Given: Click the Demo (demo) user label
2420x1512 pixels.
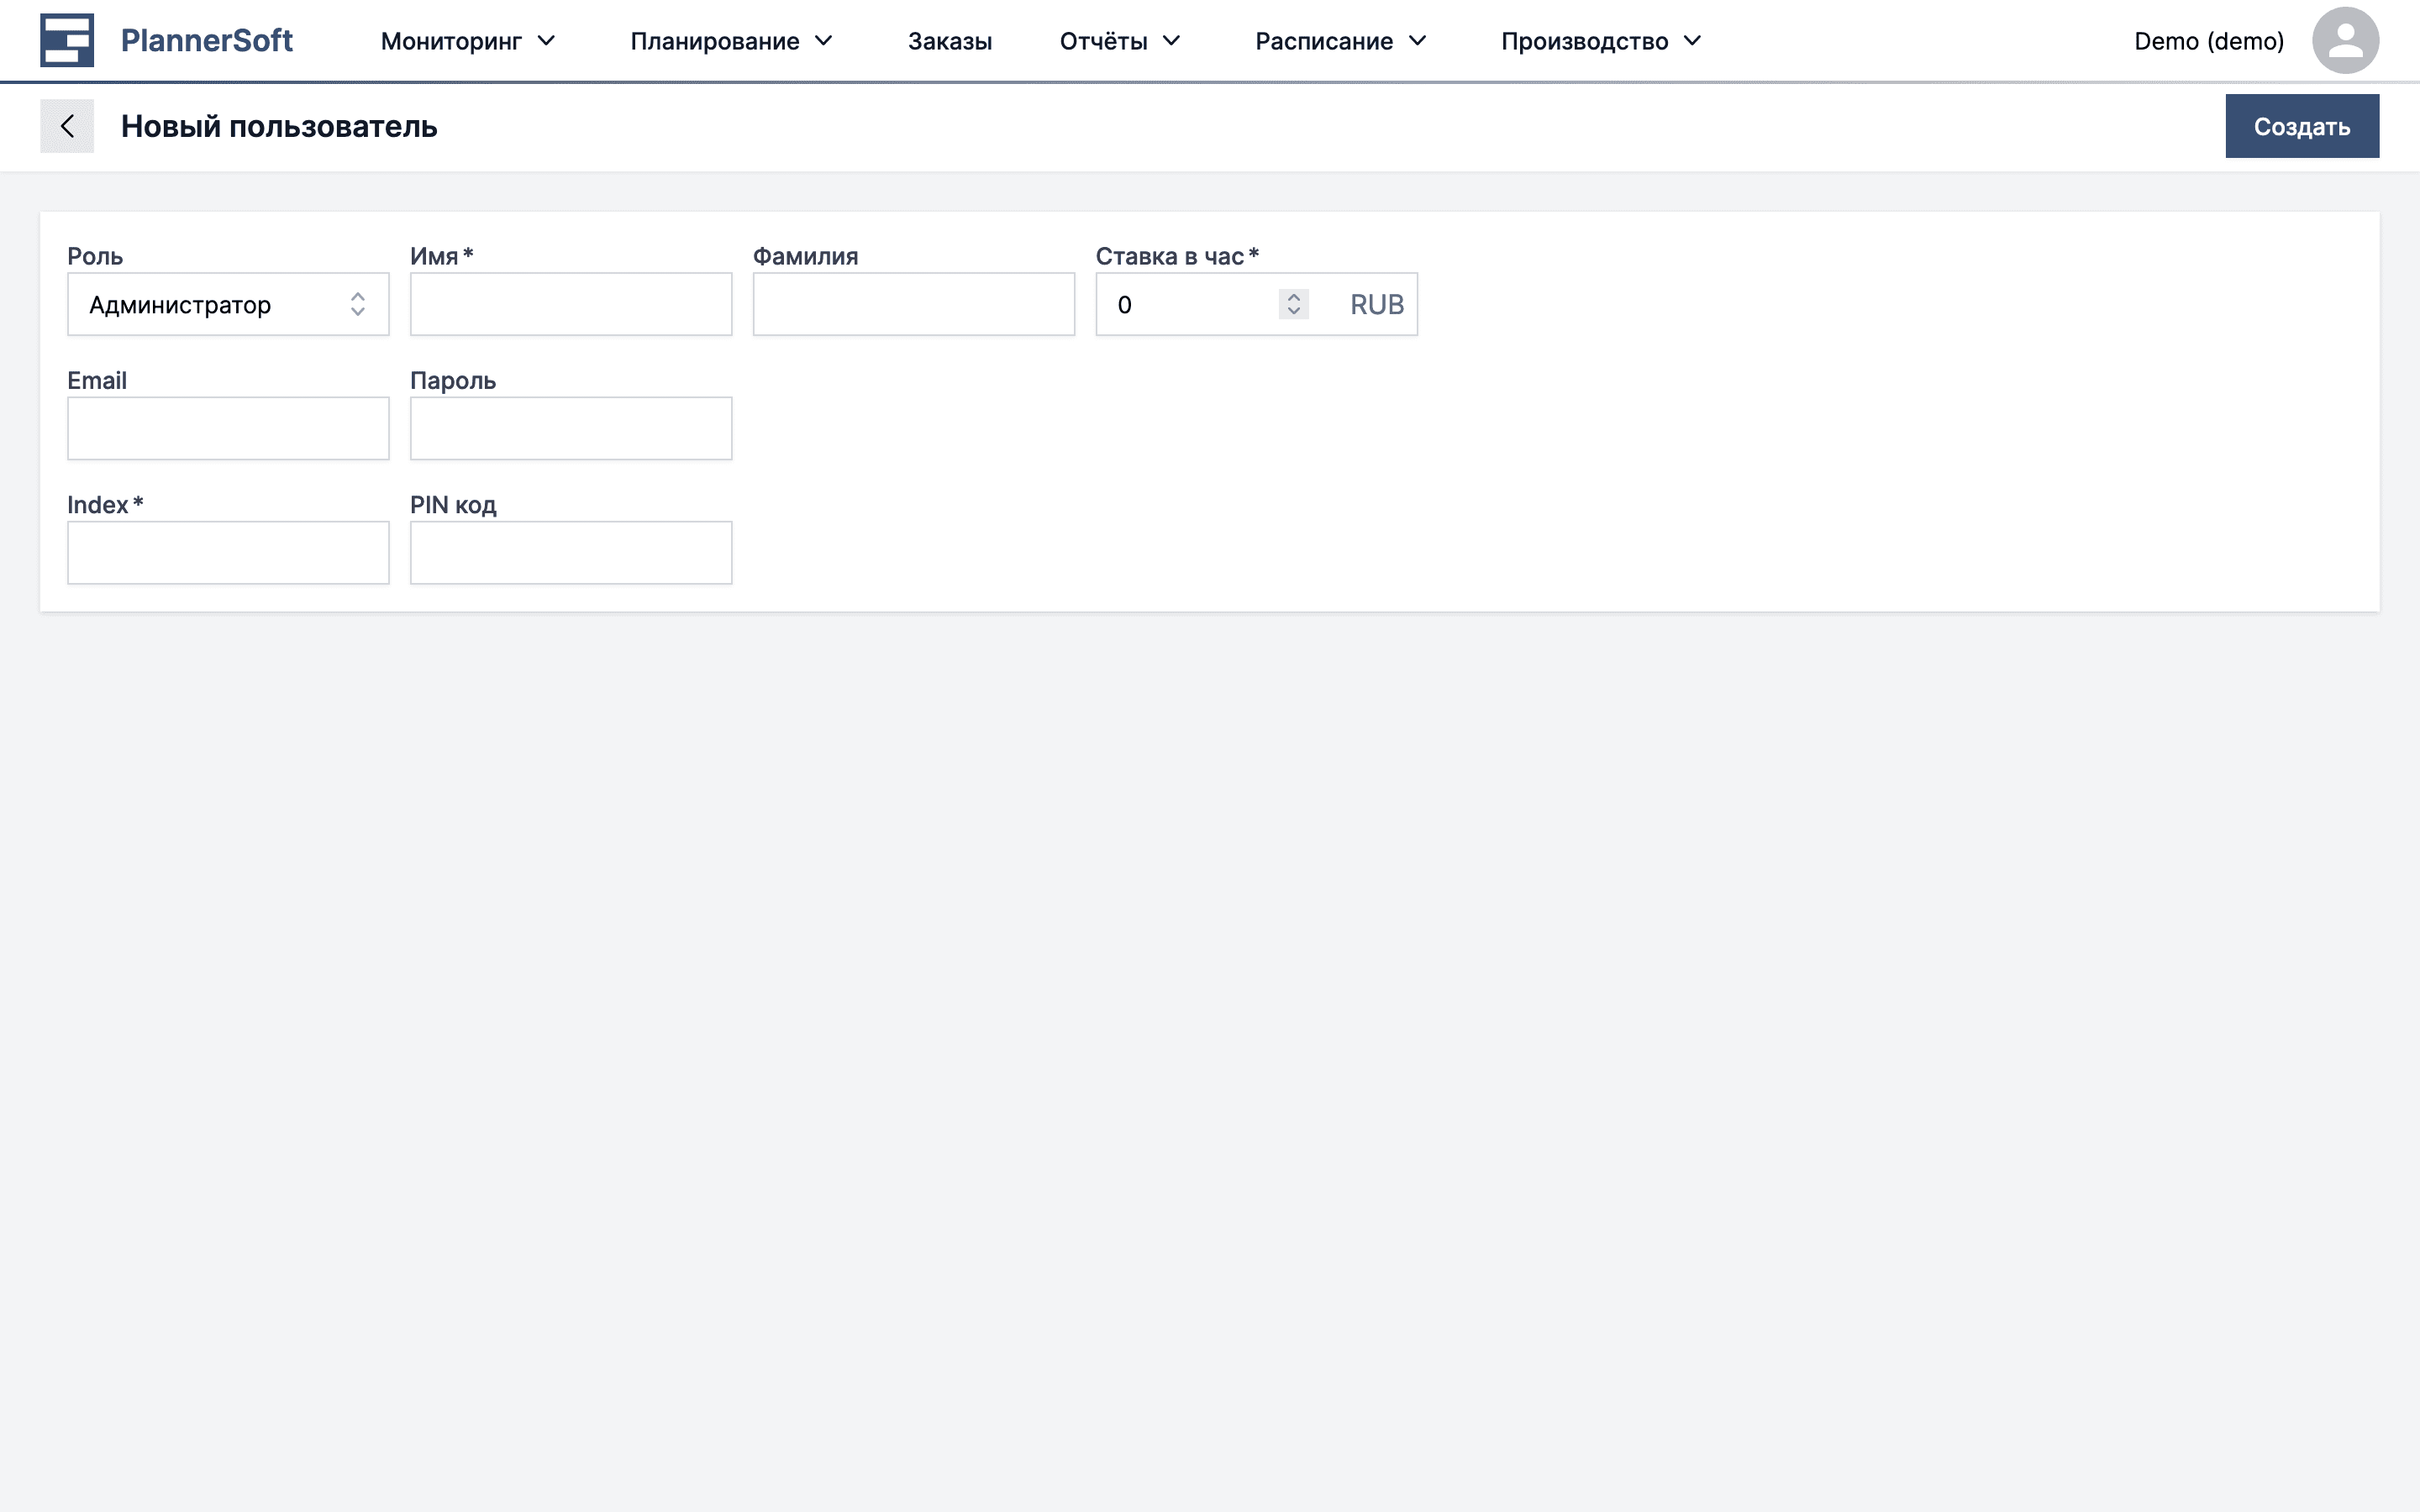Looking at the screenshot, I should coord(2208,41).
